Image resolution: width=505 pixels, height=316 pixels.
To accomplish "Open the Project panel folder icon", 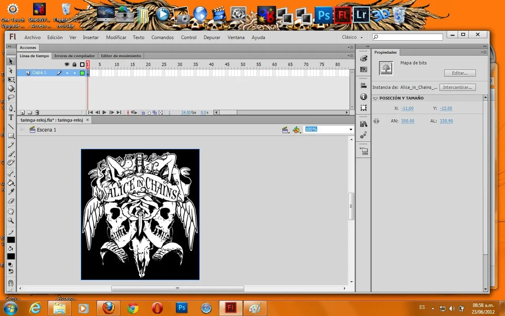I will pyautogui.click(x=363, y=151).
